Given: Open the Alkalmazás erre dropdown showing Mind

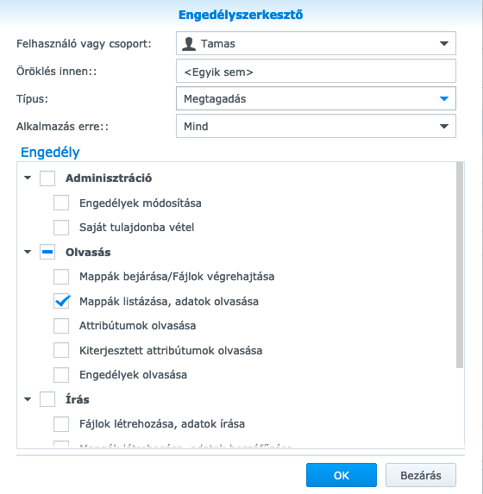Looking at the screenshot, I should tap(316, 126).
